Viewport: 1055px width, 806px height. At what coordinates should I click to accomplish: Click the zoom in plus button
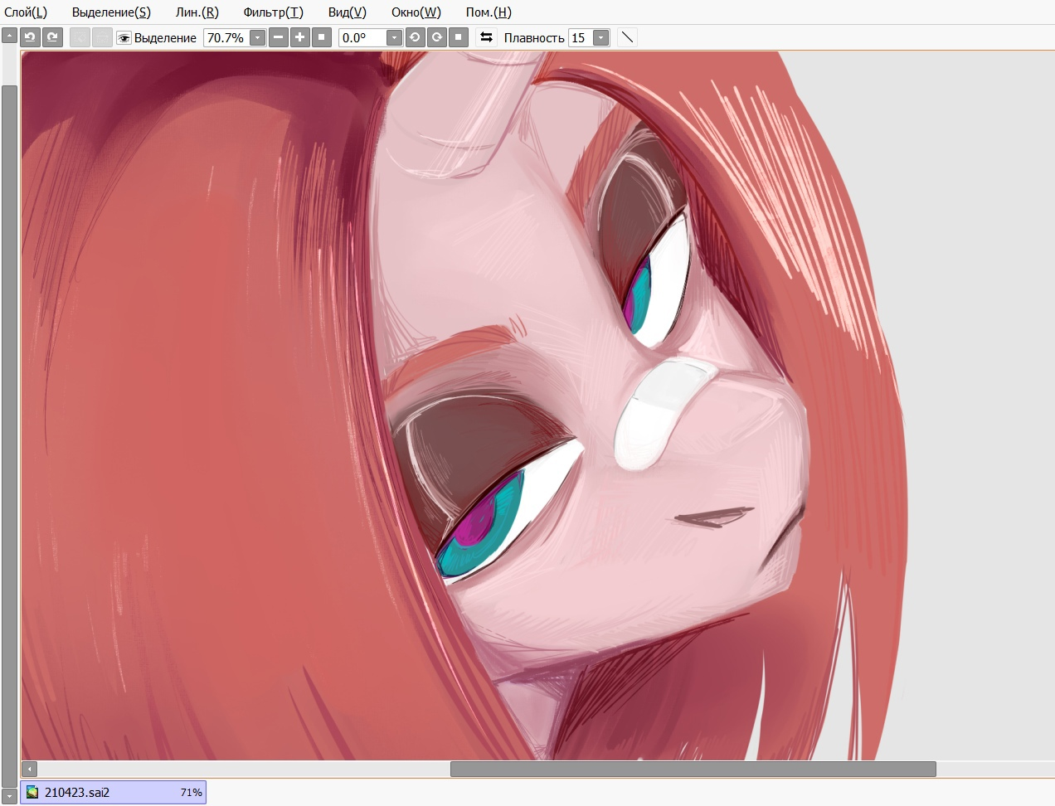(299, 37)
